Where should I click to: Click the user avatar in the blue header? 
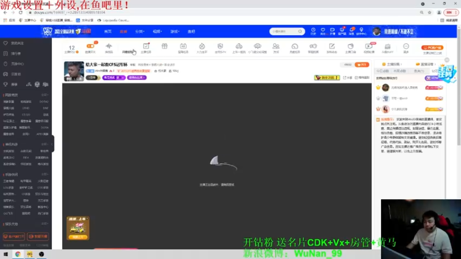pos(376,32)
